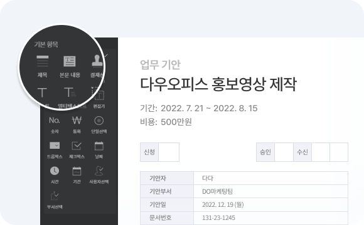Click the date 2022. 12. 19 (월) cell

point(271,204)
